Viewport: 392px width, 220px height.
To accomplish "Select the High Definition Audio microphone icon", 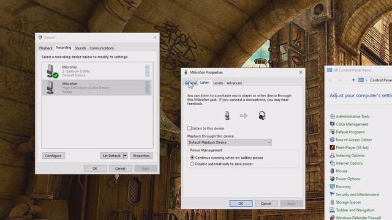I will (x=50, y=87).
